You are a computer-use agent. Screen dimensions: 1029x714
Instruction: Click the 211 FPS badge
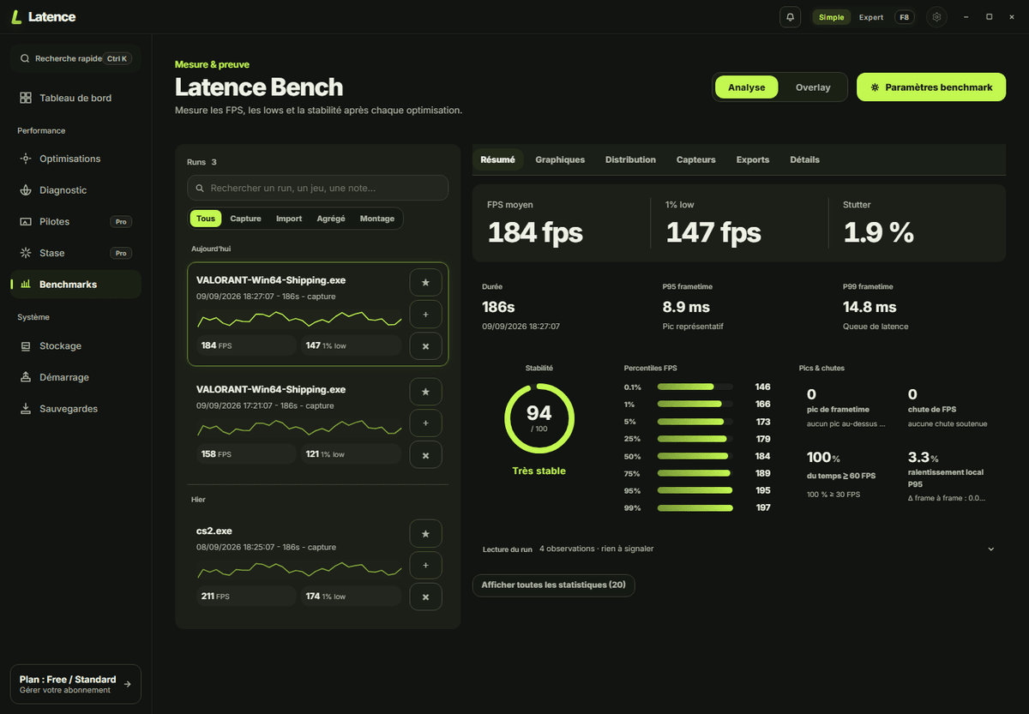(246, 597)
